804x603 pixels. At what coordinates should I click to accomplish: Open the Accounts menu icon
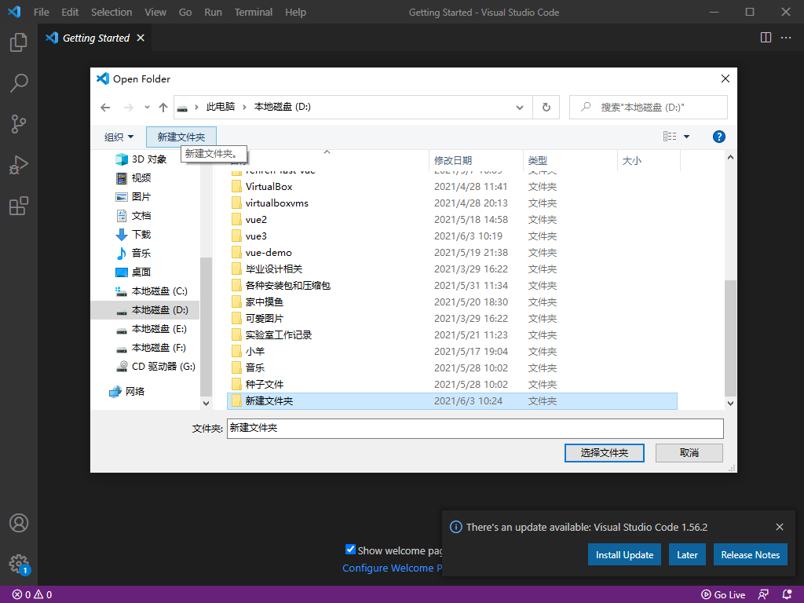pos(19,523)
